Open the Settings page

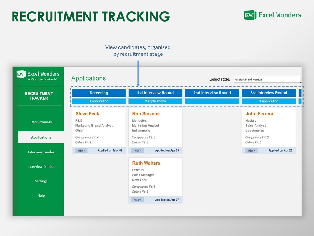click(41, 181)
